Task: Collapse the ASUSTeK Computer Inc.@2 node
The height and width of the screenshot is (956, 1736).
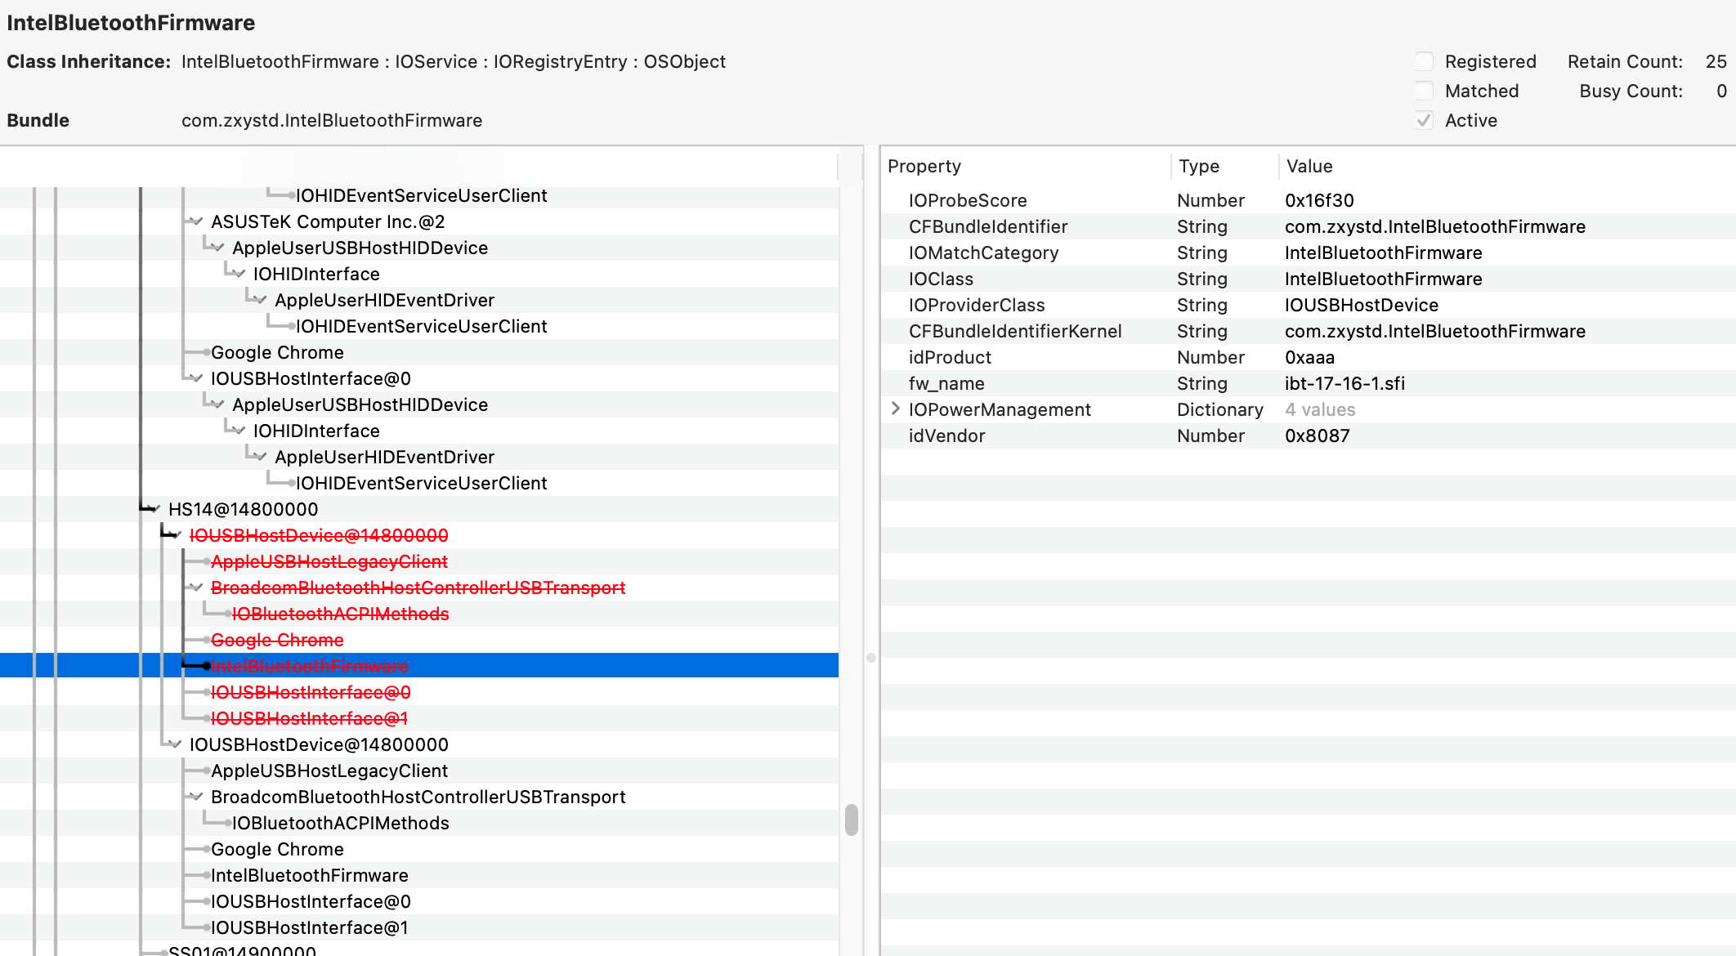Action: point(195,221)
